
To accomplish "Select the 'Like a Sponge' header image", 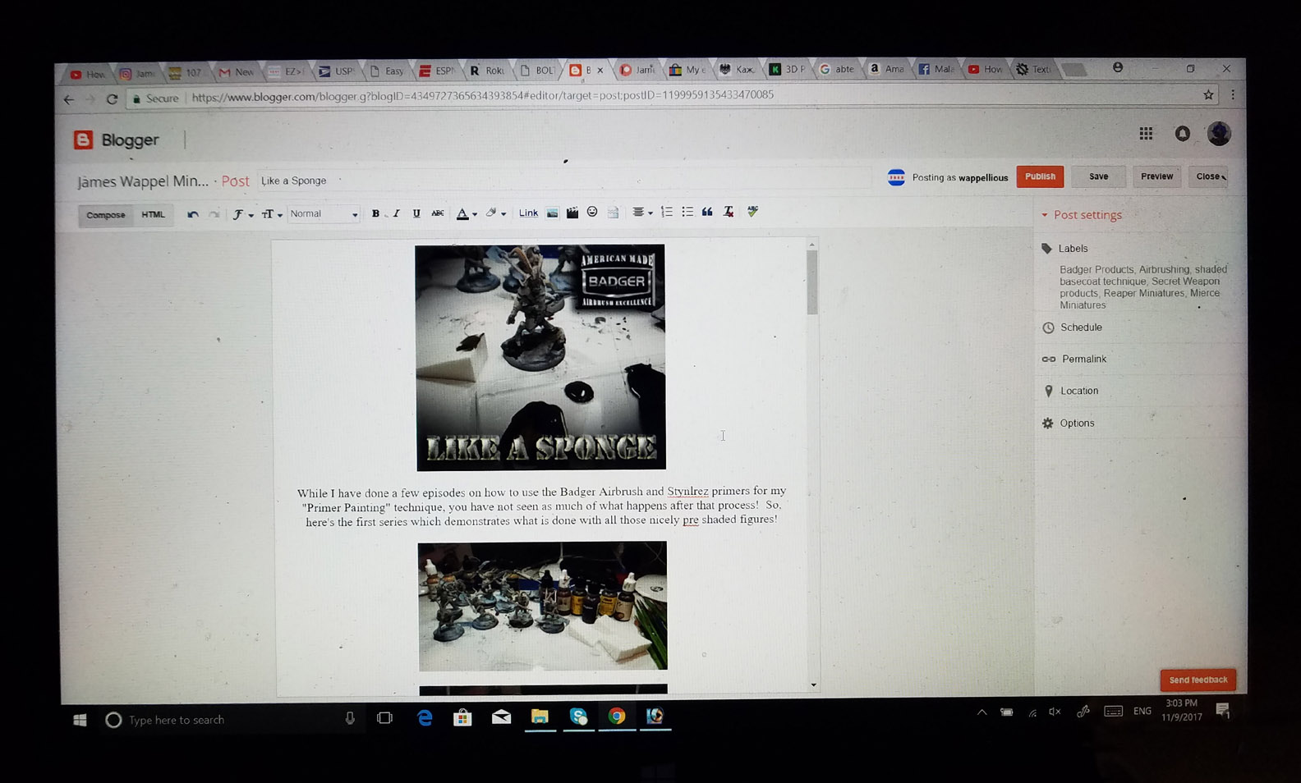I will 541,358.
